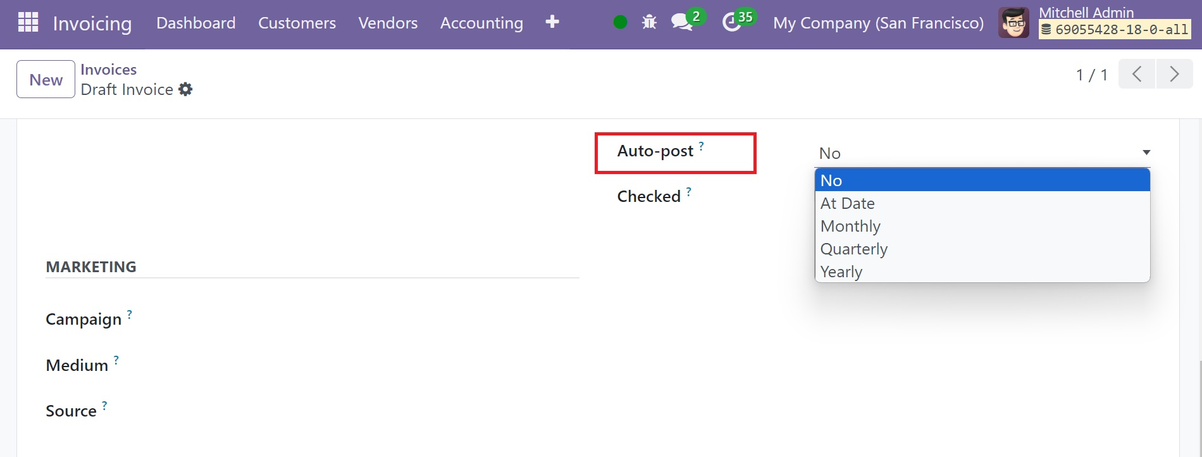Open the Accounting menu
Screen dimensions: 1202x457
tap(481, 23)
